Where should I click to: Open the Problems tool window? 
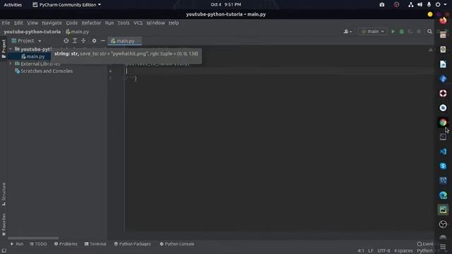66,244
